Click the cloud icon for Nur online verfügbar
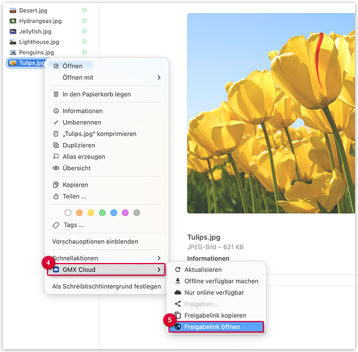 tap(178, 292)
